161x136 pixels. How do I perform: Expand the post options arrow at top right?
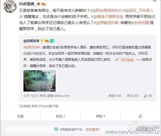[155, 1]
